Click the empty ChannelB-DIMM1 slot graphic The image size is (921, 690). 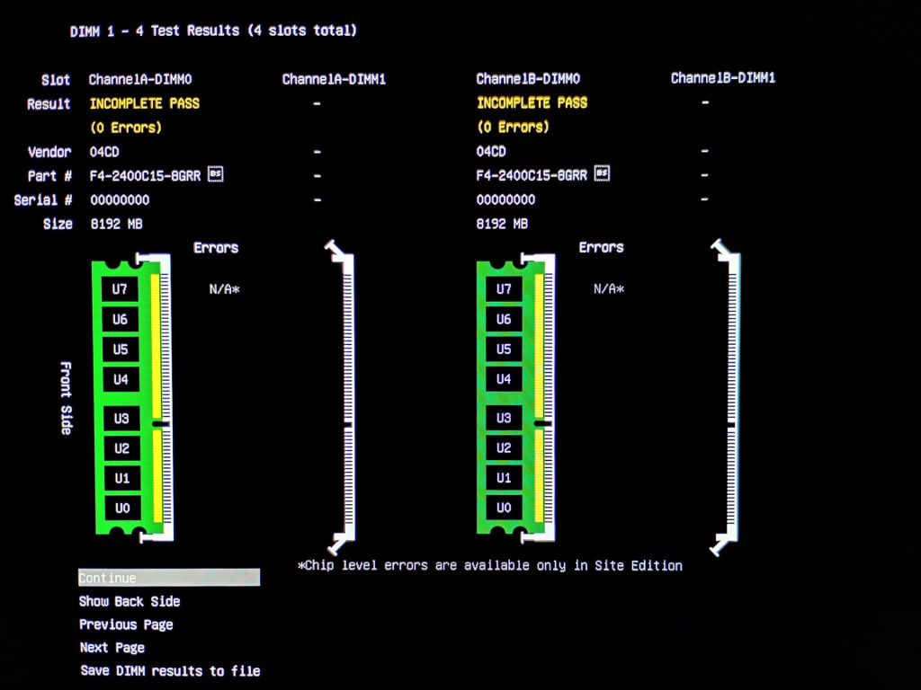pyautogui.click(x=727, y=396)
